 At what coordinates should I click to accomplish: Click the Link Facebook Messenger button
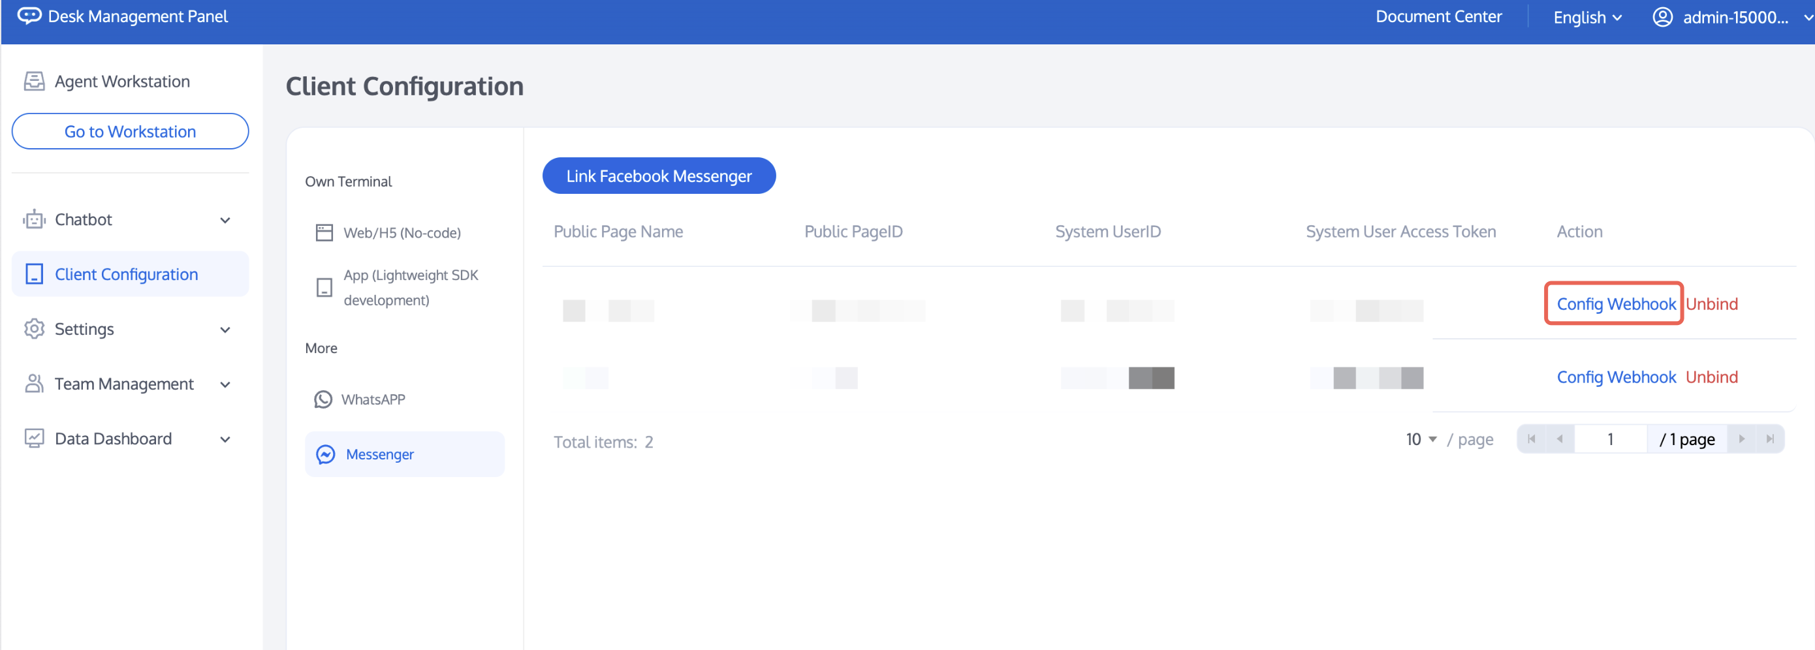pyautogui.click(x=659, y=176)
